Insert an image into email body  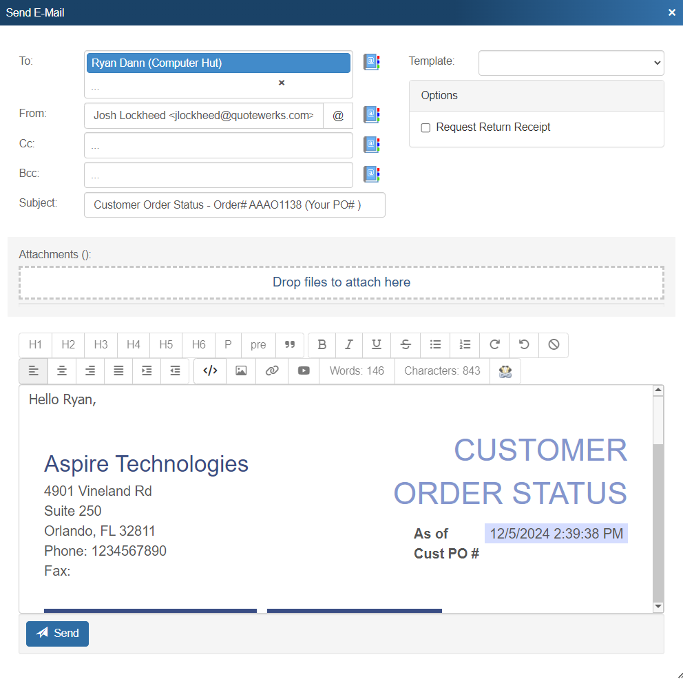pyautogui.click(x=241, y=370)
